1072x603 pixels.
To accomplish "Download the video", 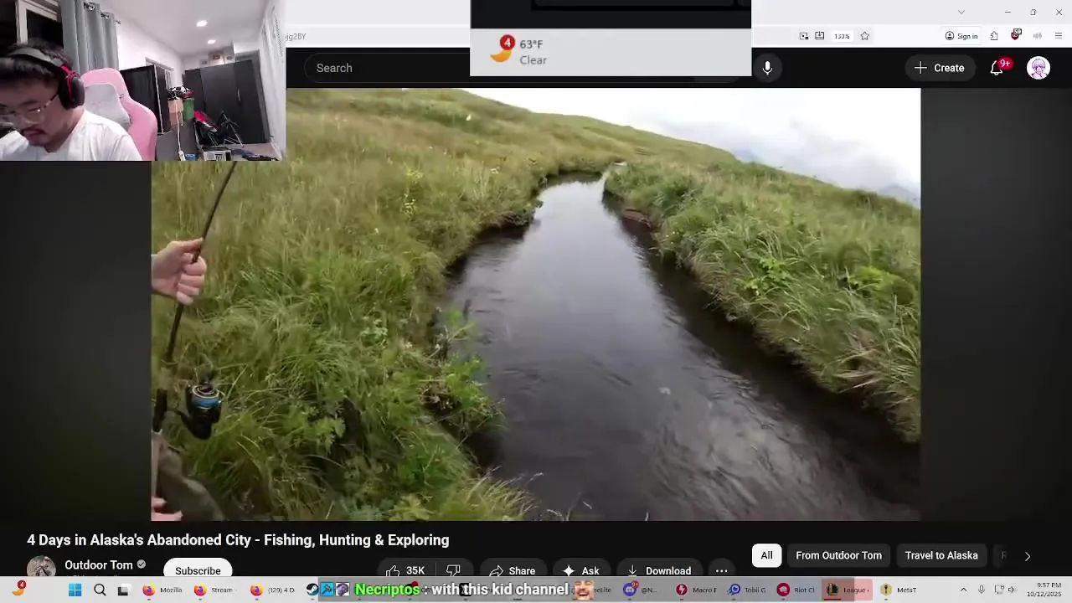I will tap(659, 570).
